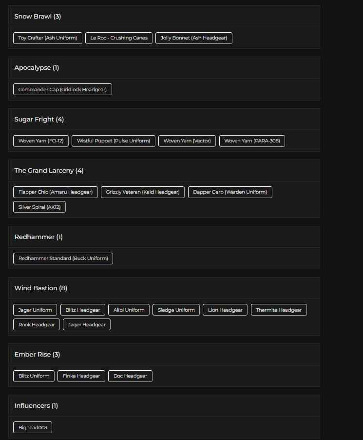
Task: Choose the Finka Headgear tag
Action: click(x=81, y=376)
